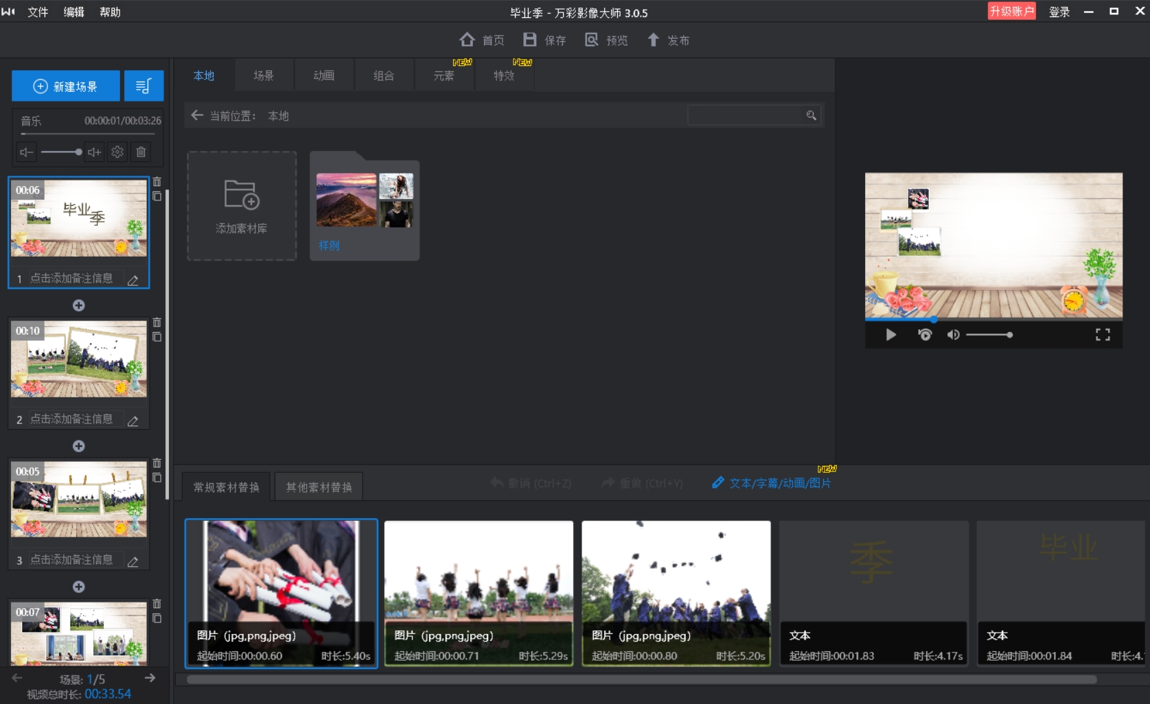Click 文本/字幕/动画/图片 edit link

[772, 483]
